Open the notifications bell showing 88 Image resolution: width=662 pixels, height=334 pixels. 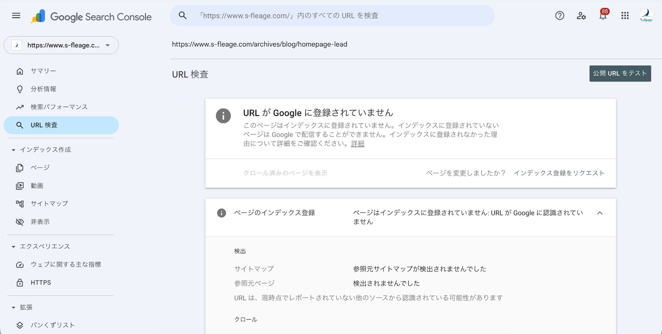click(602, 17)
